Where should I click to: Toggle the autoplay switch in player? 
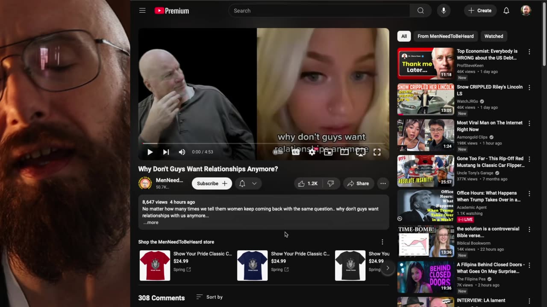(278, 152)
